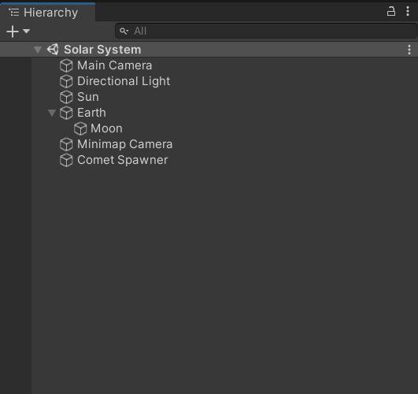Click the cube icon next to Main Camera
This screenshot has height=394, width=418.
[x=66, y=65]
